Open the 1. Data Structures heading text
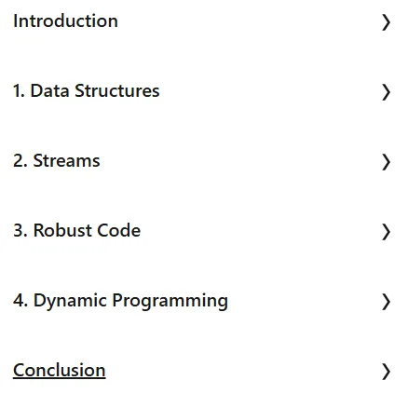The height and width of the screenshot is (394, 408). [87, 91]
